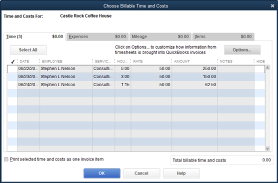278x183 pixels.
Task: Switch to the Items tab
Action: click(223, 37)
